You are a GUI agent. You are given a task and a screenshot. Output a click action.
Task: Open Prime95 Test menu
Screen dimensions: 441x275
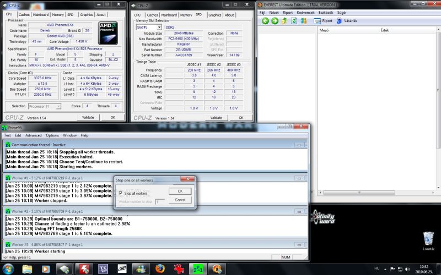(x=7, y=135)
